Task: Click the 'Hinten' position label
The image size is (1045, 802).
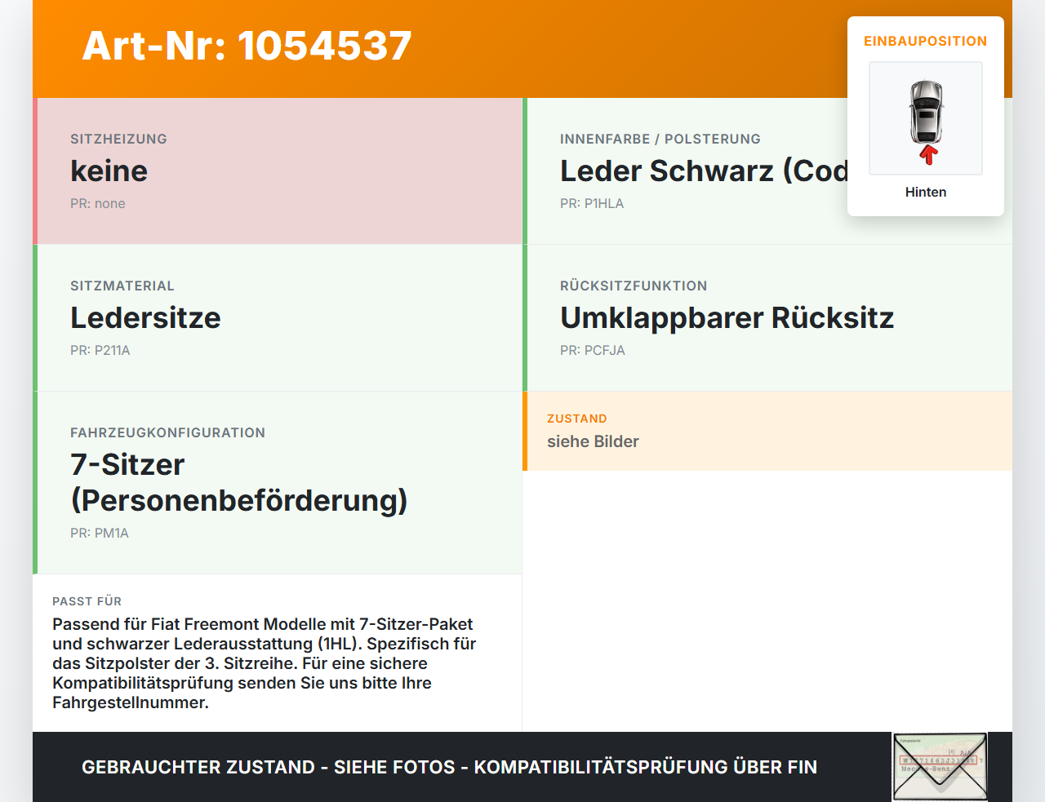Action: (926, 192)
